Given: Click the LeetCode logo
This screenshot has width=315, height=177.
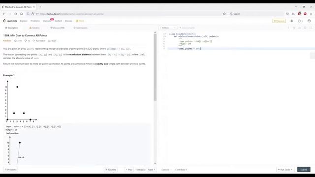Looking at the screenshot, I should [10, 21].
